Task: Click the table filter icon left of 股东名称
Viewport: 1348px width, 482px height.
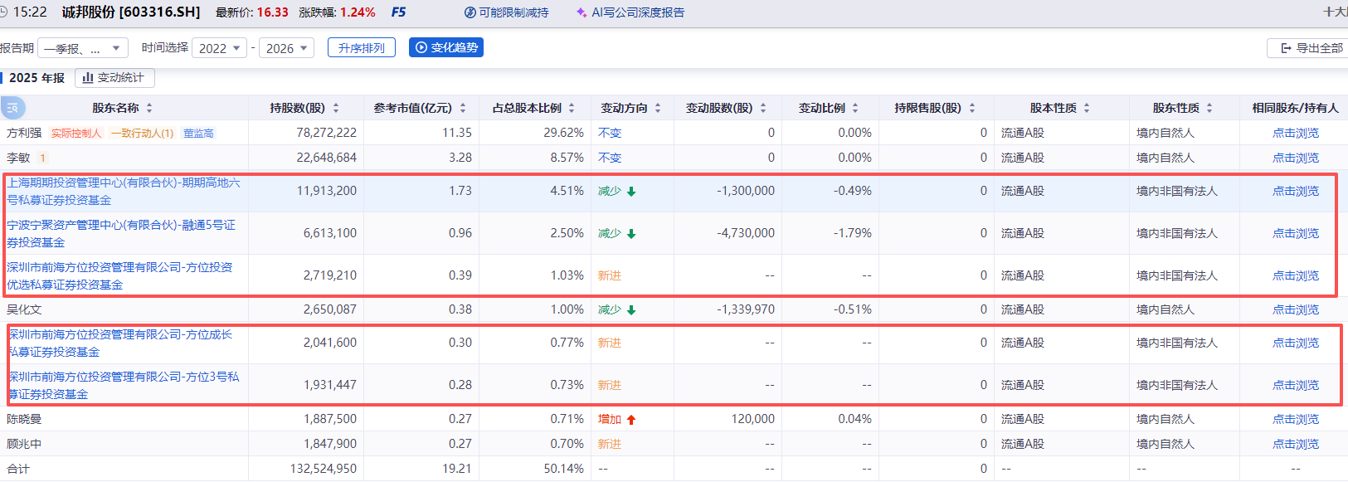Action: coord(12,108)
